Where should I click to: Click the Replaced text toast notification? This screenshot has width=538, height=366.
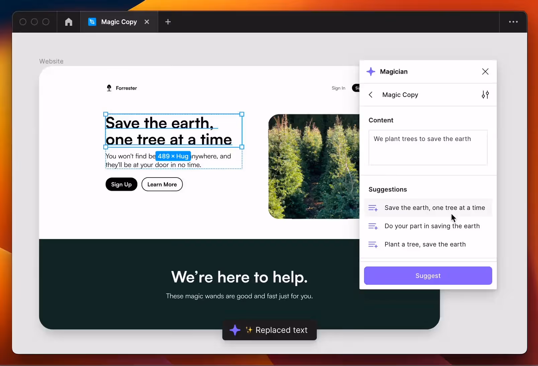[269, 330]
